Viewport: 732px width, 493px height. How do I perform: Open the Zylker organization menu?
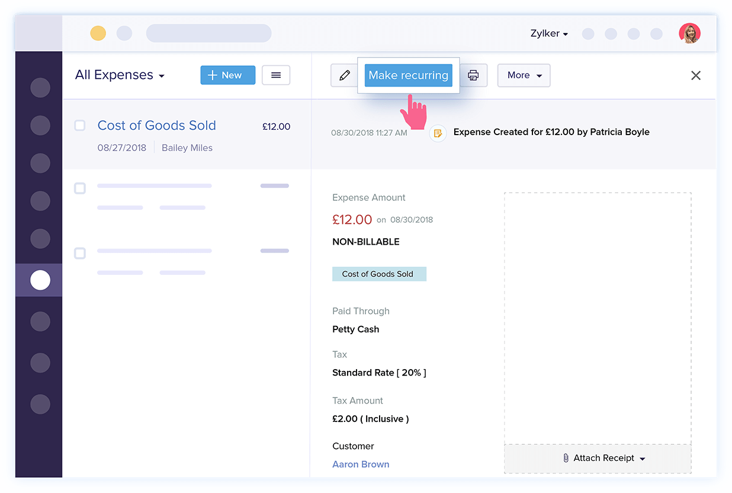(x=548, y=34)
